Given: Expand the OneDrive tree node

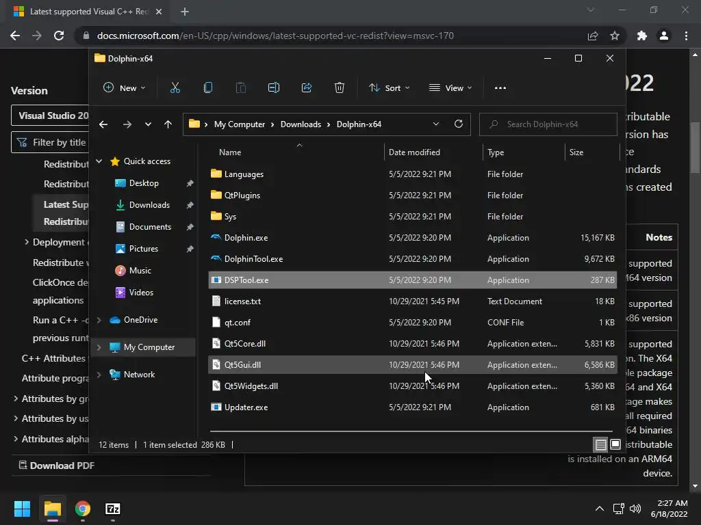Looking at the screenshot, I should click(x=99, y=320).
